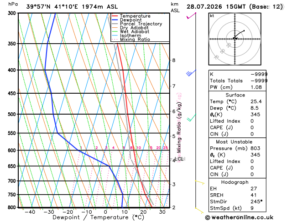Click the yellow wind barb at 800 hPa
The height and width of the screenshot is (221, 287).
(199, 211)
